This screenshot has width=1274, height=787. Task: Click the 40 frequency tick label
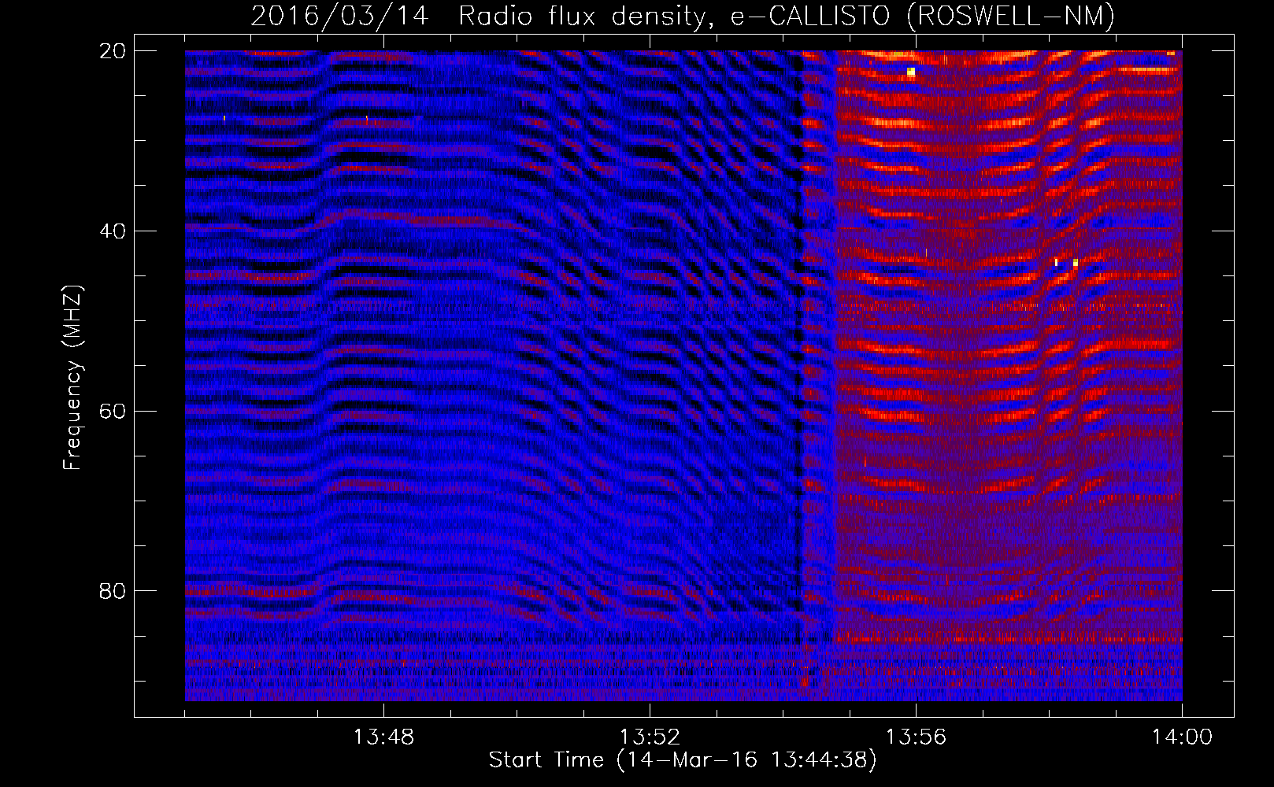[x=113, y=231]
